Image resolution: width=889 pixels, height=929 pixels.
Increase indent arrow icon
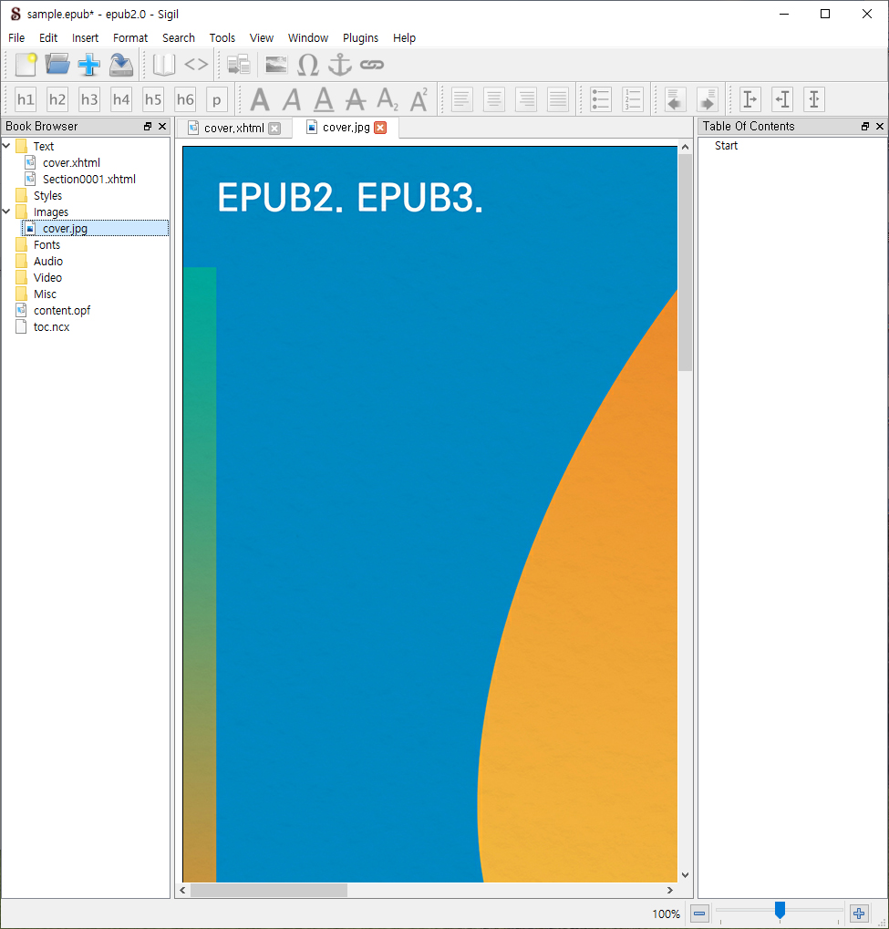(707, 99)
